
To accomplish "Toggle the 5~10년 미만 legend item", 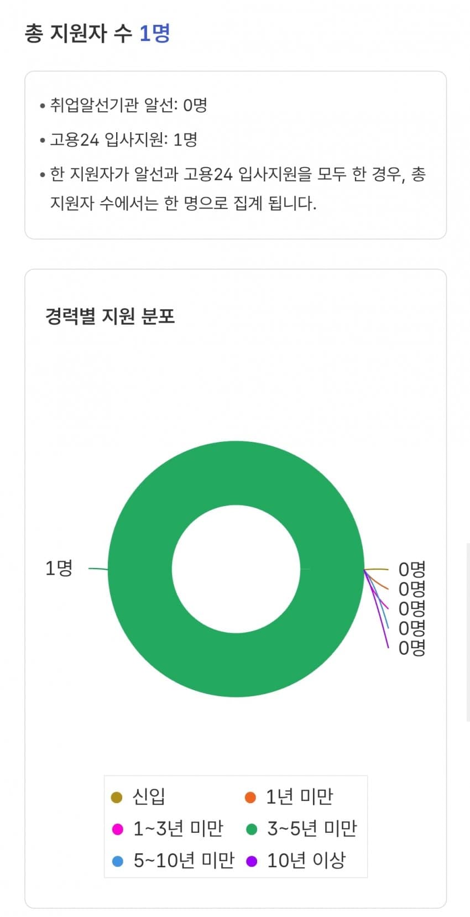I will point(173,861).
